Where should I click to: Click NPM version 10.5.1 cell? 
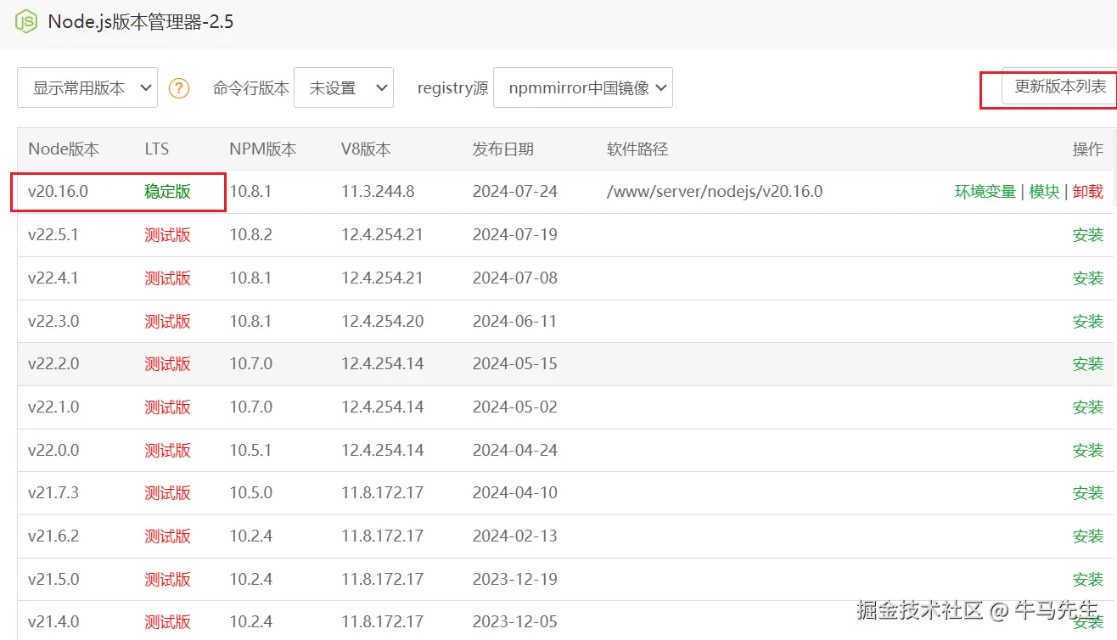251,451
